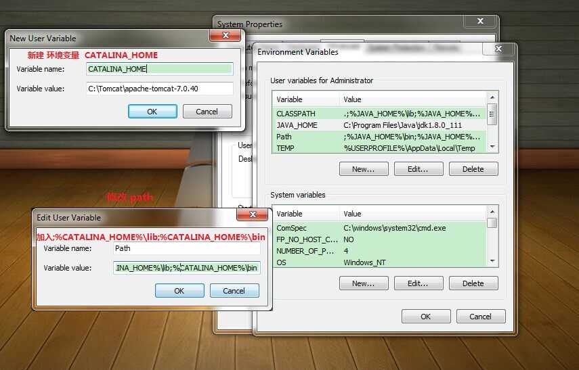Screen dimensions: 579x370
Task: Close the Environment Variables window
Action: [498, 49]
